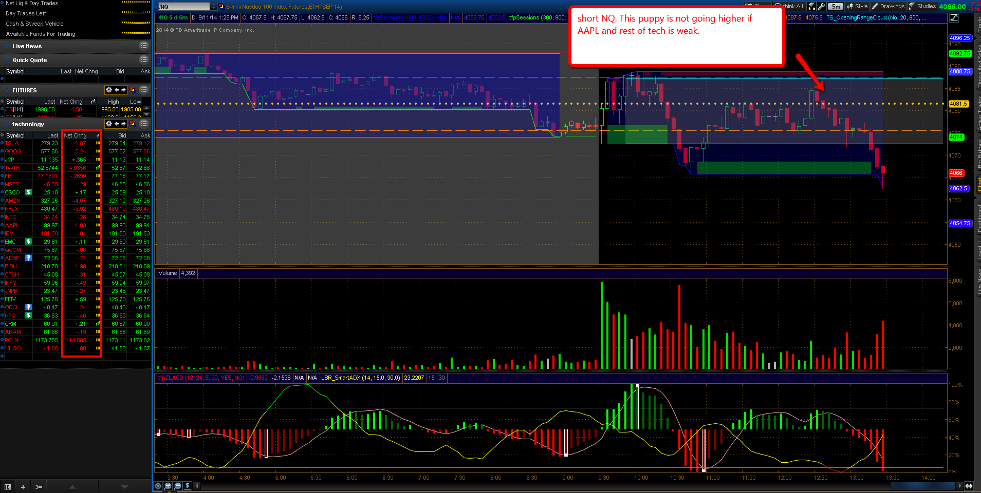Screen dimensions: 981x493
Task: Click the lightbulb icon next to ADBE
Action: click(x=28, y=258)
